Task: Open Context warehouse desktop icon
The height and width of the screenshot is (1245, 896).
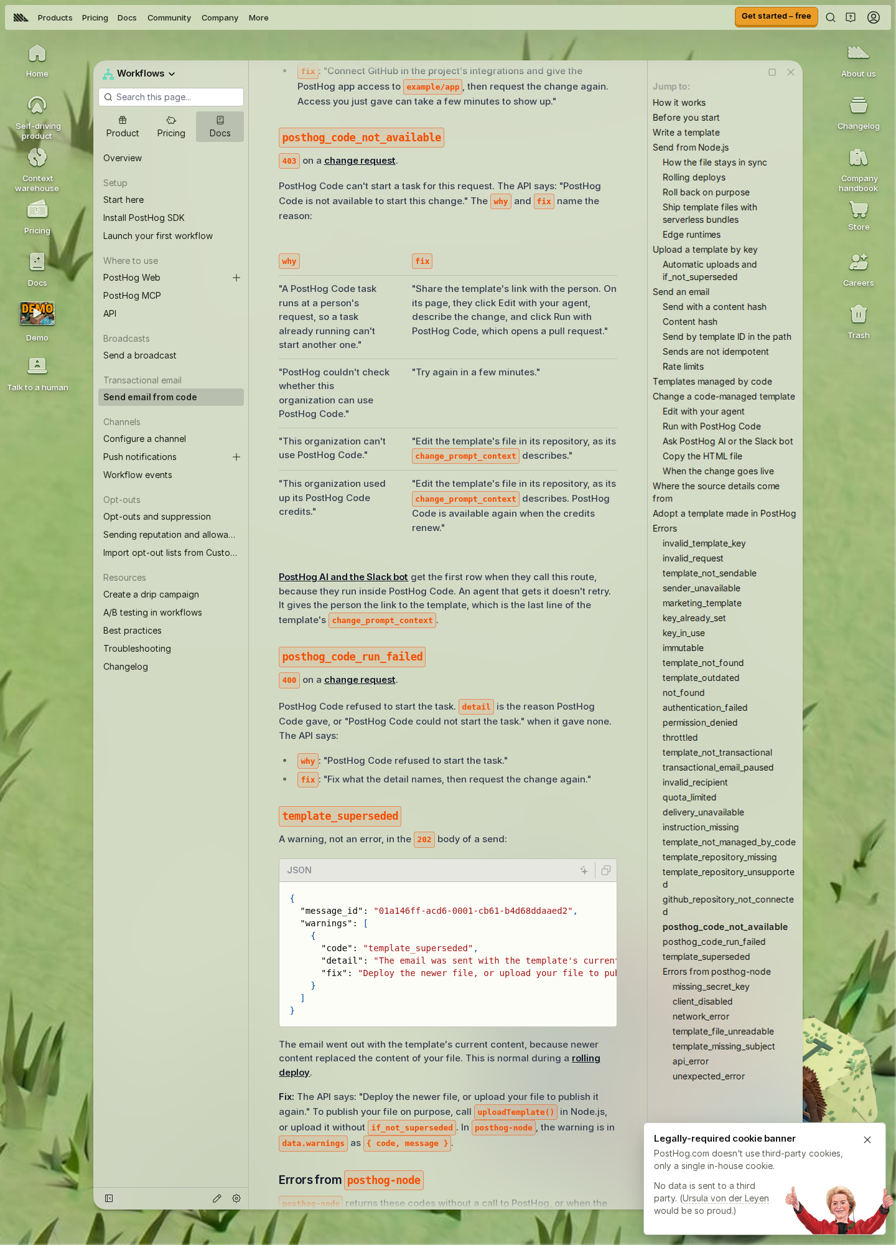Action: tap(37, 169)
